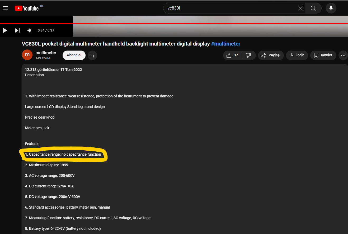Save the video with Kaydet

[x=323, y=55]
